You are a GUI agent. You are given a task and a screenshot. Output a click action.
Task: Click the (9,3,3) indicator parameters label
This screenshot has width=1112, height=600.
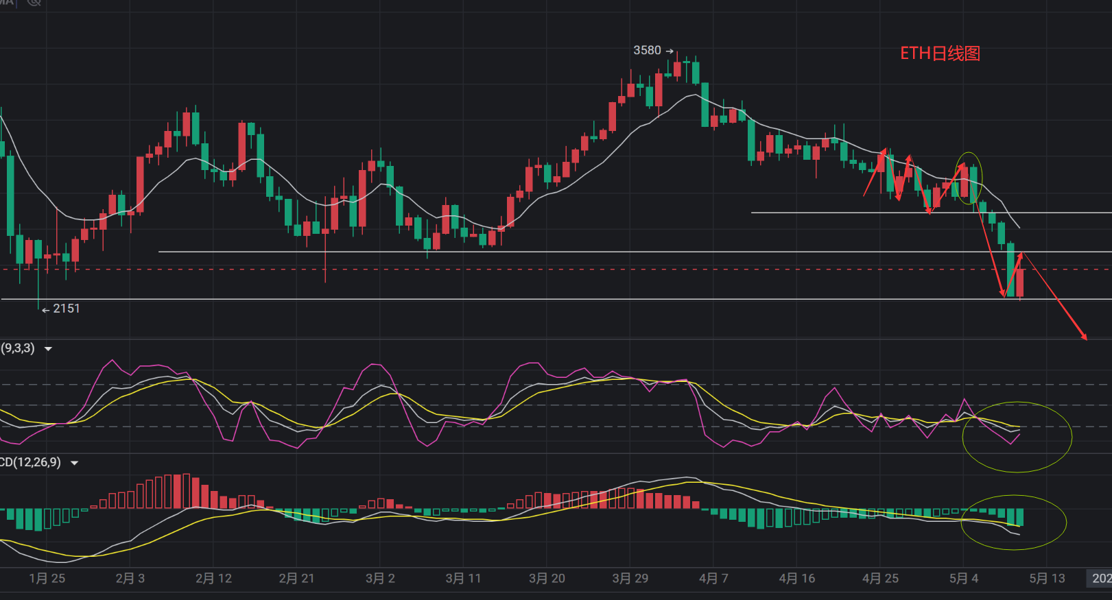coord(18,348)
